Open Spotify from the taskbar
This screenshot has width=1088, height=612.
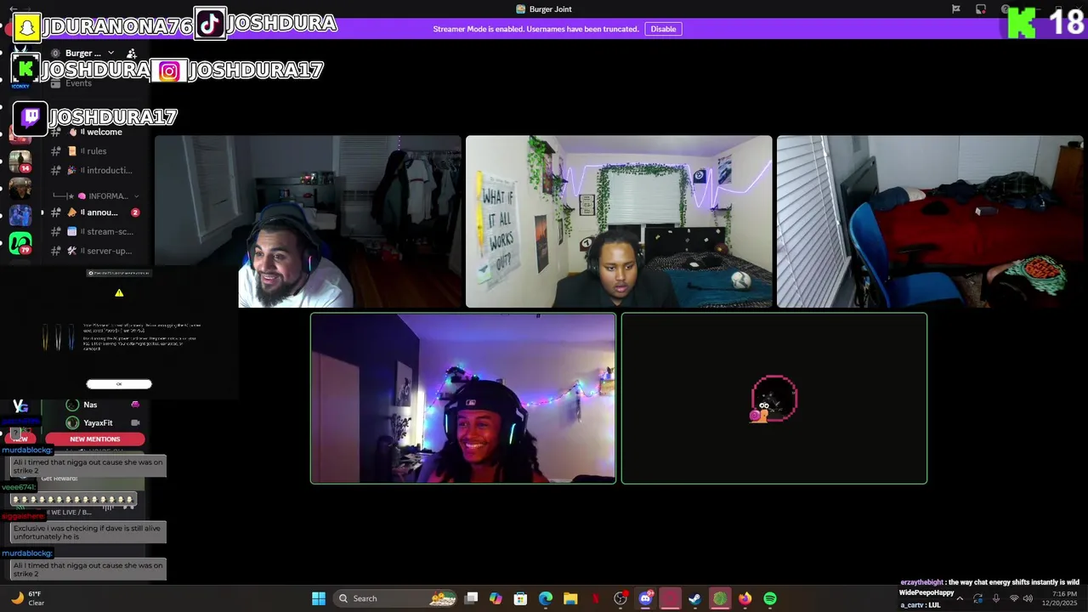(770, 598)
